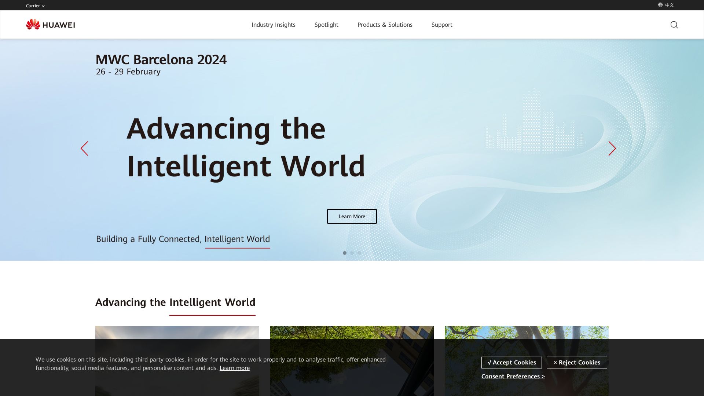Select the second carousel dot
Screen dimensions: 704x396
pyautogui.click(x=352, y=253)
